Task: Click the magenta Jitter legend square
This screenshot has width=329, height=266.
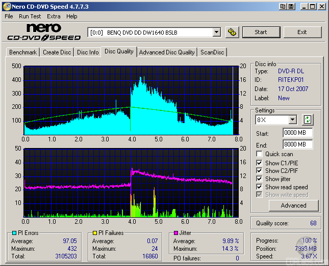Action: pyautogui.click(x=175, y=233)
